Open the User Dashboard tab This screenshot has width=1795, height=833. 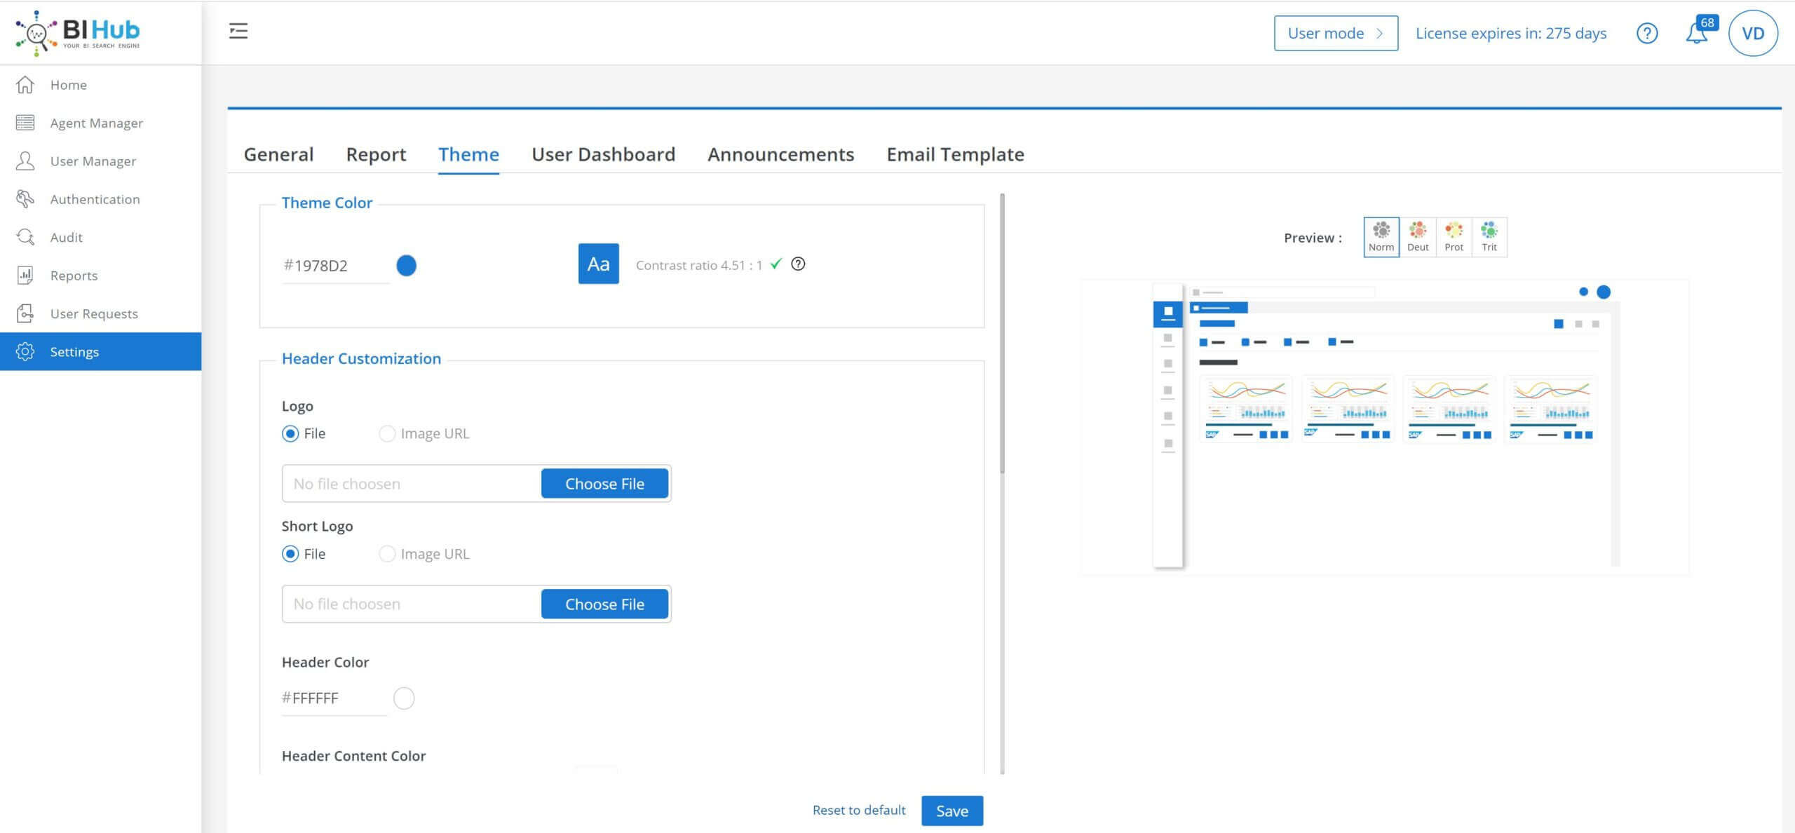click(x=603, y=154)
